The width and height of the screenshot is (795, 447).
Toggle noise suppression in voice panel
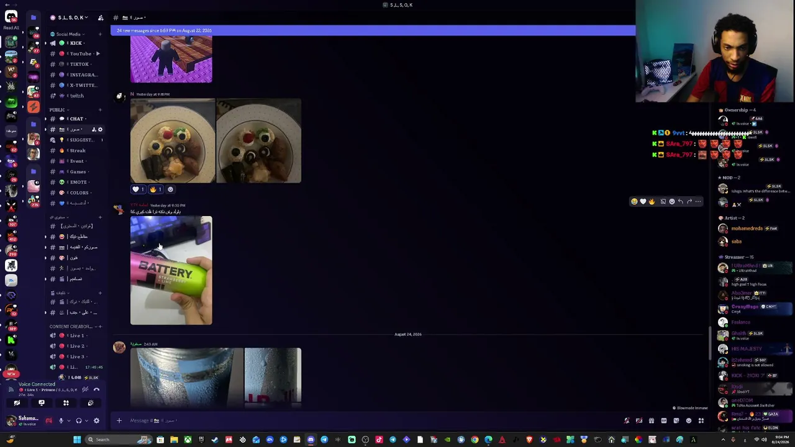pos(85,389)
